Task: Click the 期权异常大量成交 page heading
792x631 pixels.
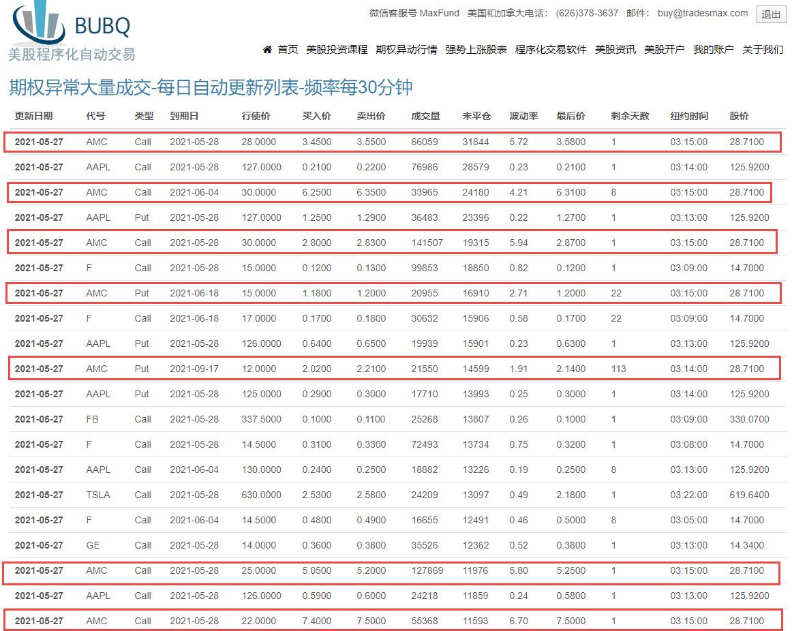Action: (x=211, y=87)
